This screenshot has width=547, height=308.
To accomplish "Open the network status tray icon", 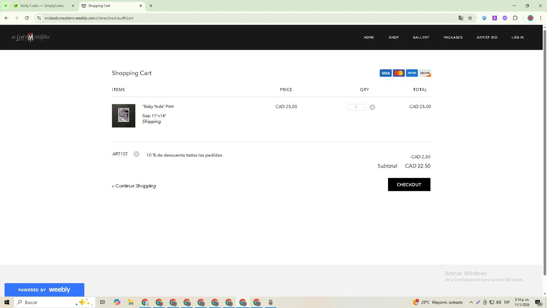I will tap(492, 302).
